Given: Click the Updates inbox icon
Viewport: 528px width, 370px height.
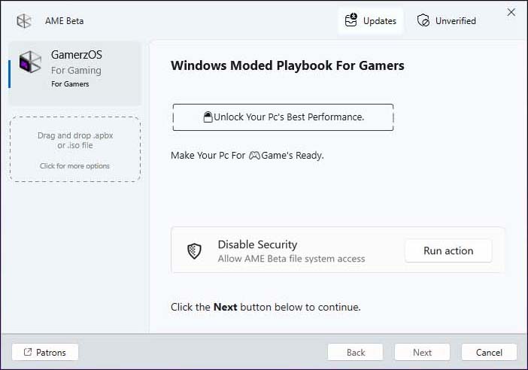Looking at the screenshot, I should (x=351, y=20).
